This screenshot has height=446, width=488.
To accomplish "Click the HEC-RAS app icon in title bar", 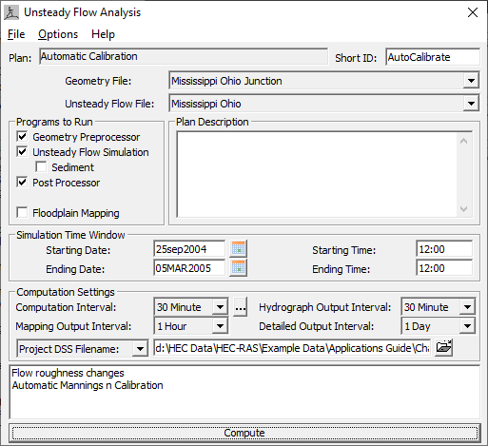I will pos(11,12).
